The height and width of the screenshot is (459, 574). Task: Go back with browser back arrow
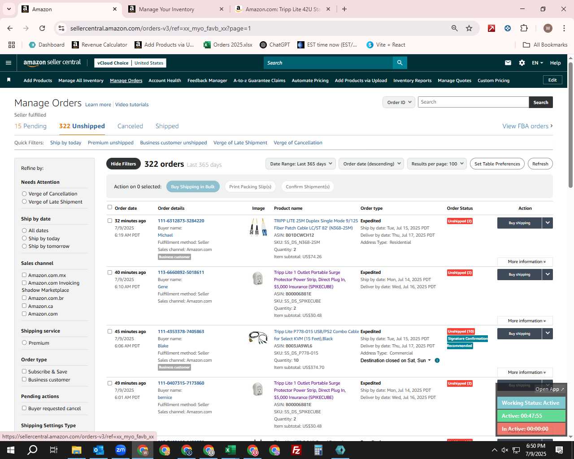[10, 28]
